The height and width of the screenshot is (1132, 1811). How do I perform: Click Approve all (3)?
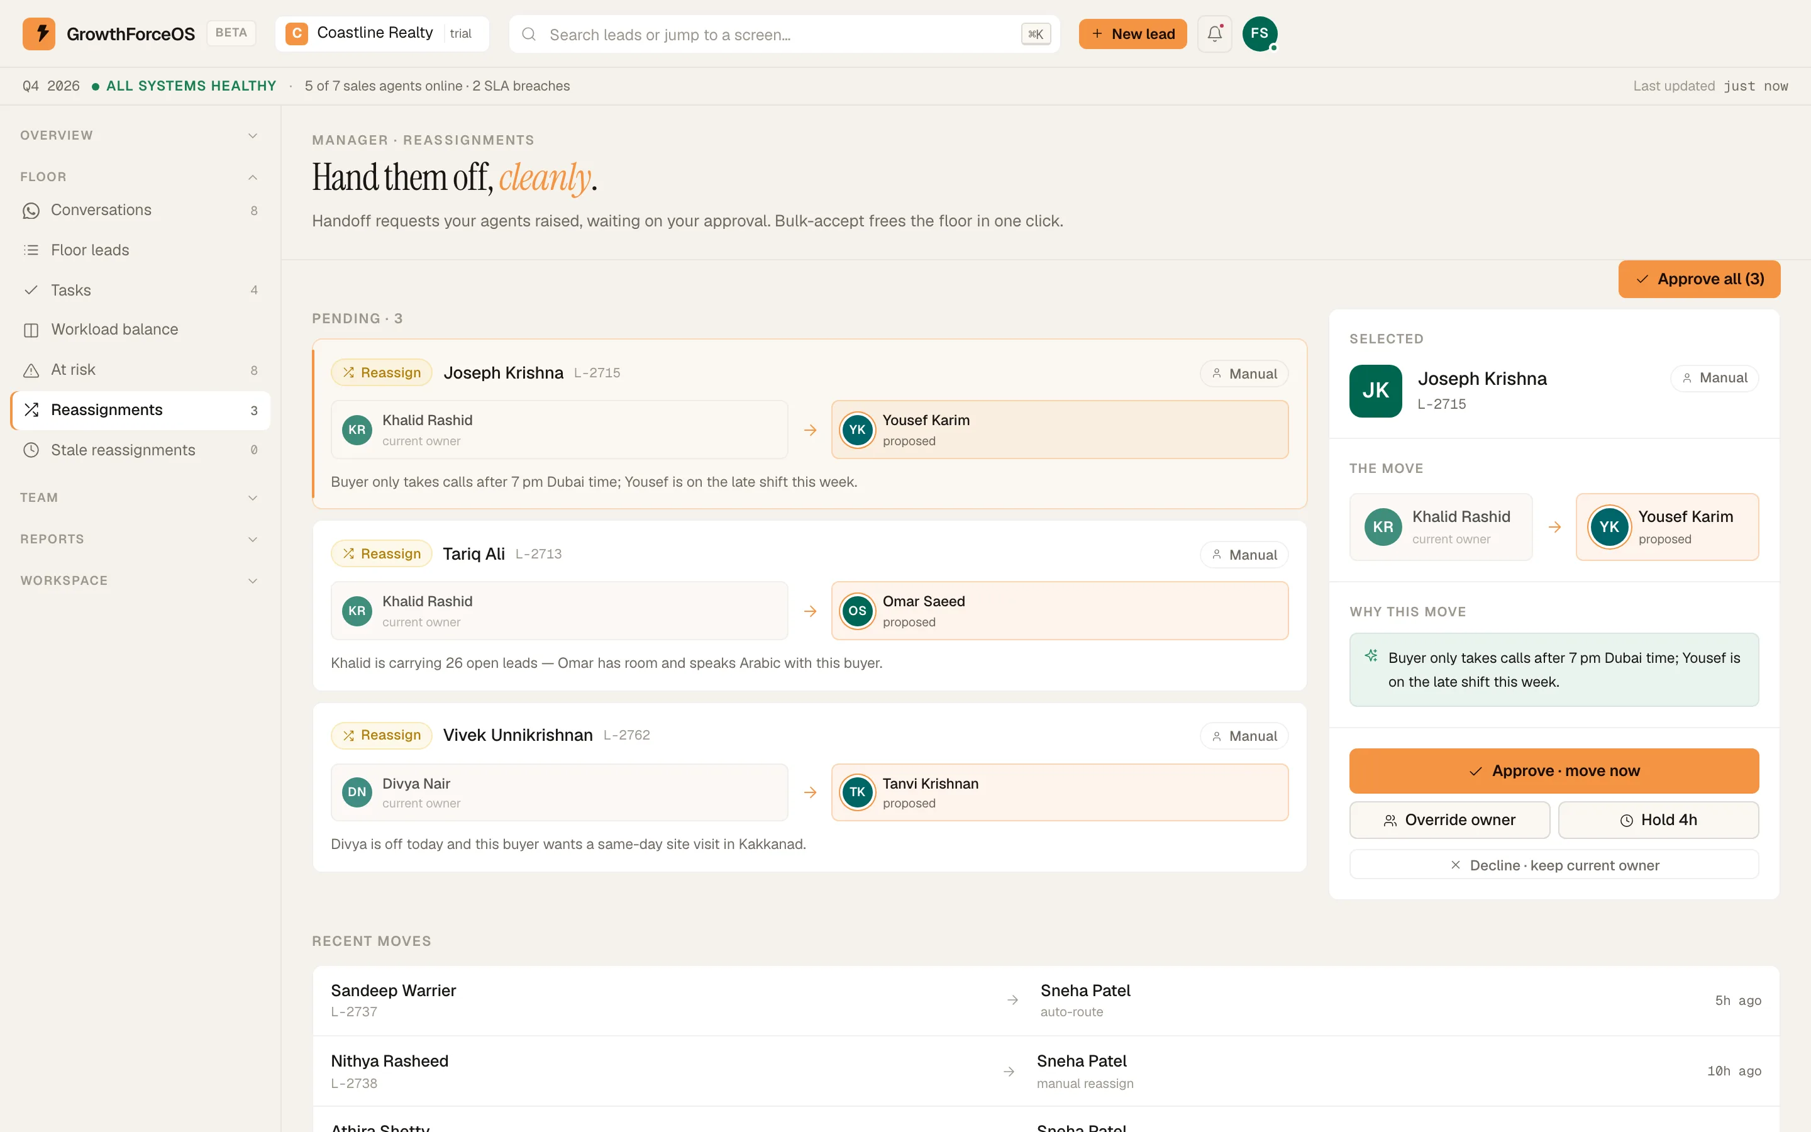coord(1698,279)
